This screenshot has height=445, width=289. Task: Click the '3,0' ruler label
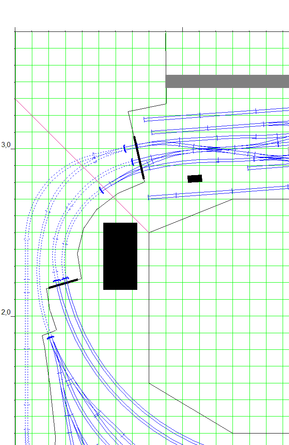point(6,145)
